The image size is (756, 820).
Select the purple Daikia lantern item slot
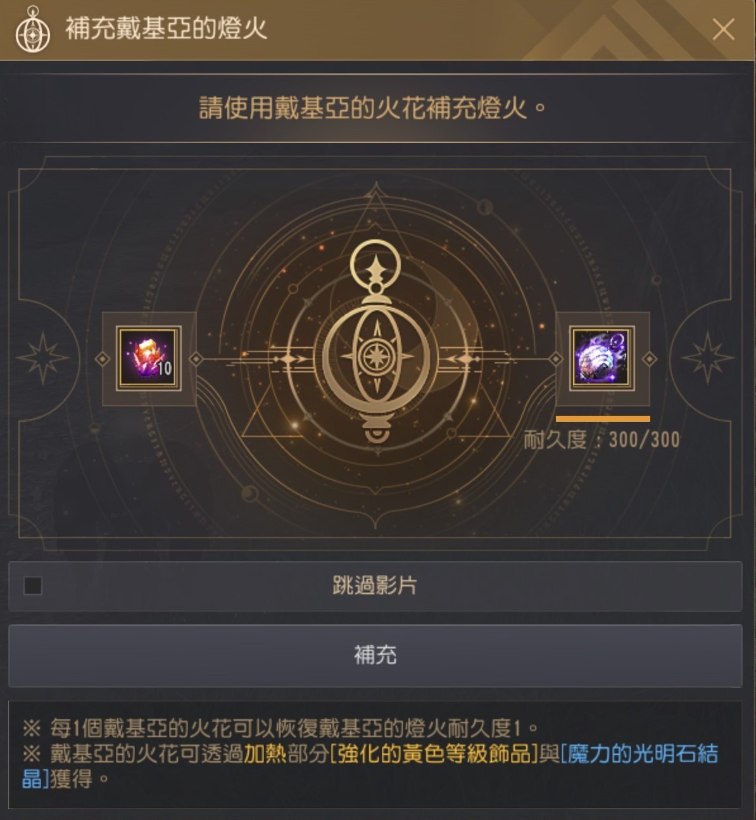pyautogui.click(x=602, y=358)
